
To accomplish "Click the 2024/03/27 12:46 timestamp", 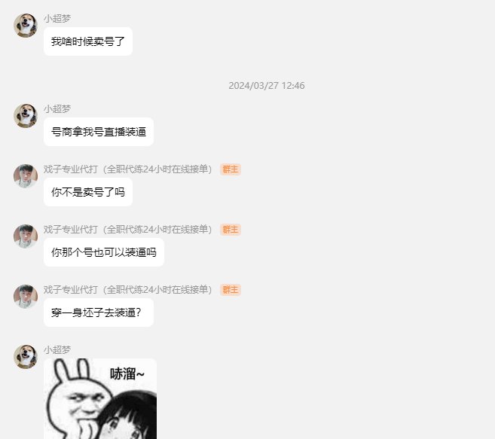I will tap(267, 86).
